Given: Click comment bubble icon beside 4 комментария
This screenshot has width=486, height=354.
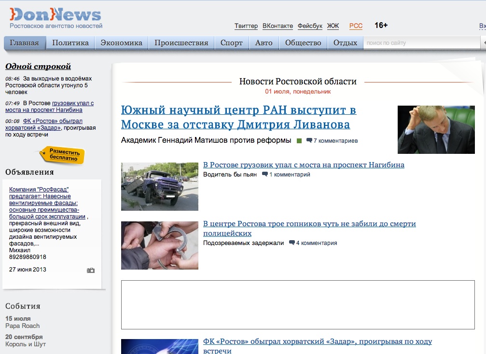Looking at the screenshot, I should tap(292, 243).
